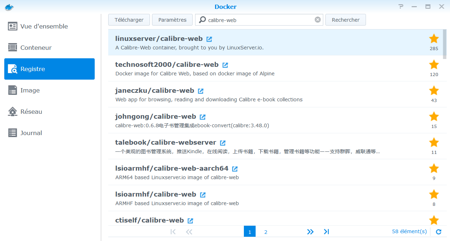The image size is (450, 241).
Task: Click the star of technosoft2000/calibre-web
Action: 434,64
